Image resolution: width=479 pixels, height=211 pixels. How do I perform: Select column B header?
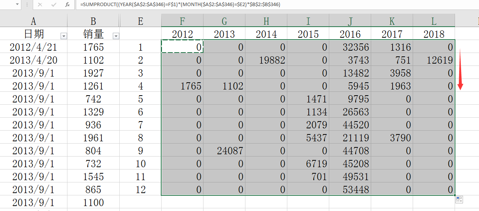(x=93, y=21)
